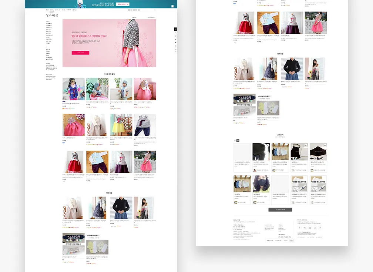The width and height of the screenshot is (373, 272).
Task: Open the yellow skirt hanbok product
Action: tap(121, 125)
